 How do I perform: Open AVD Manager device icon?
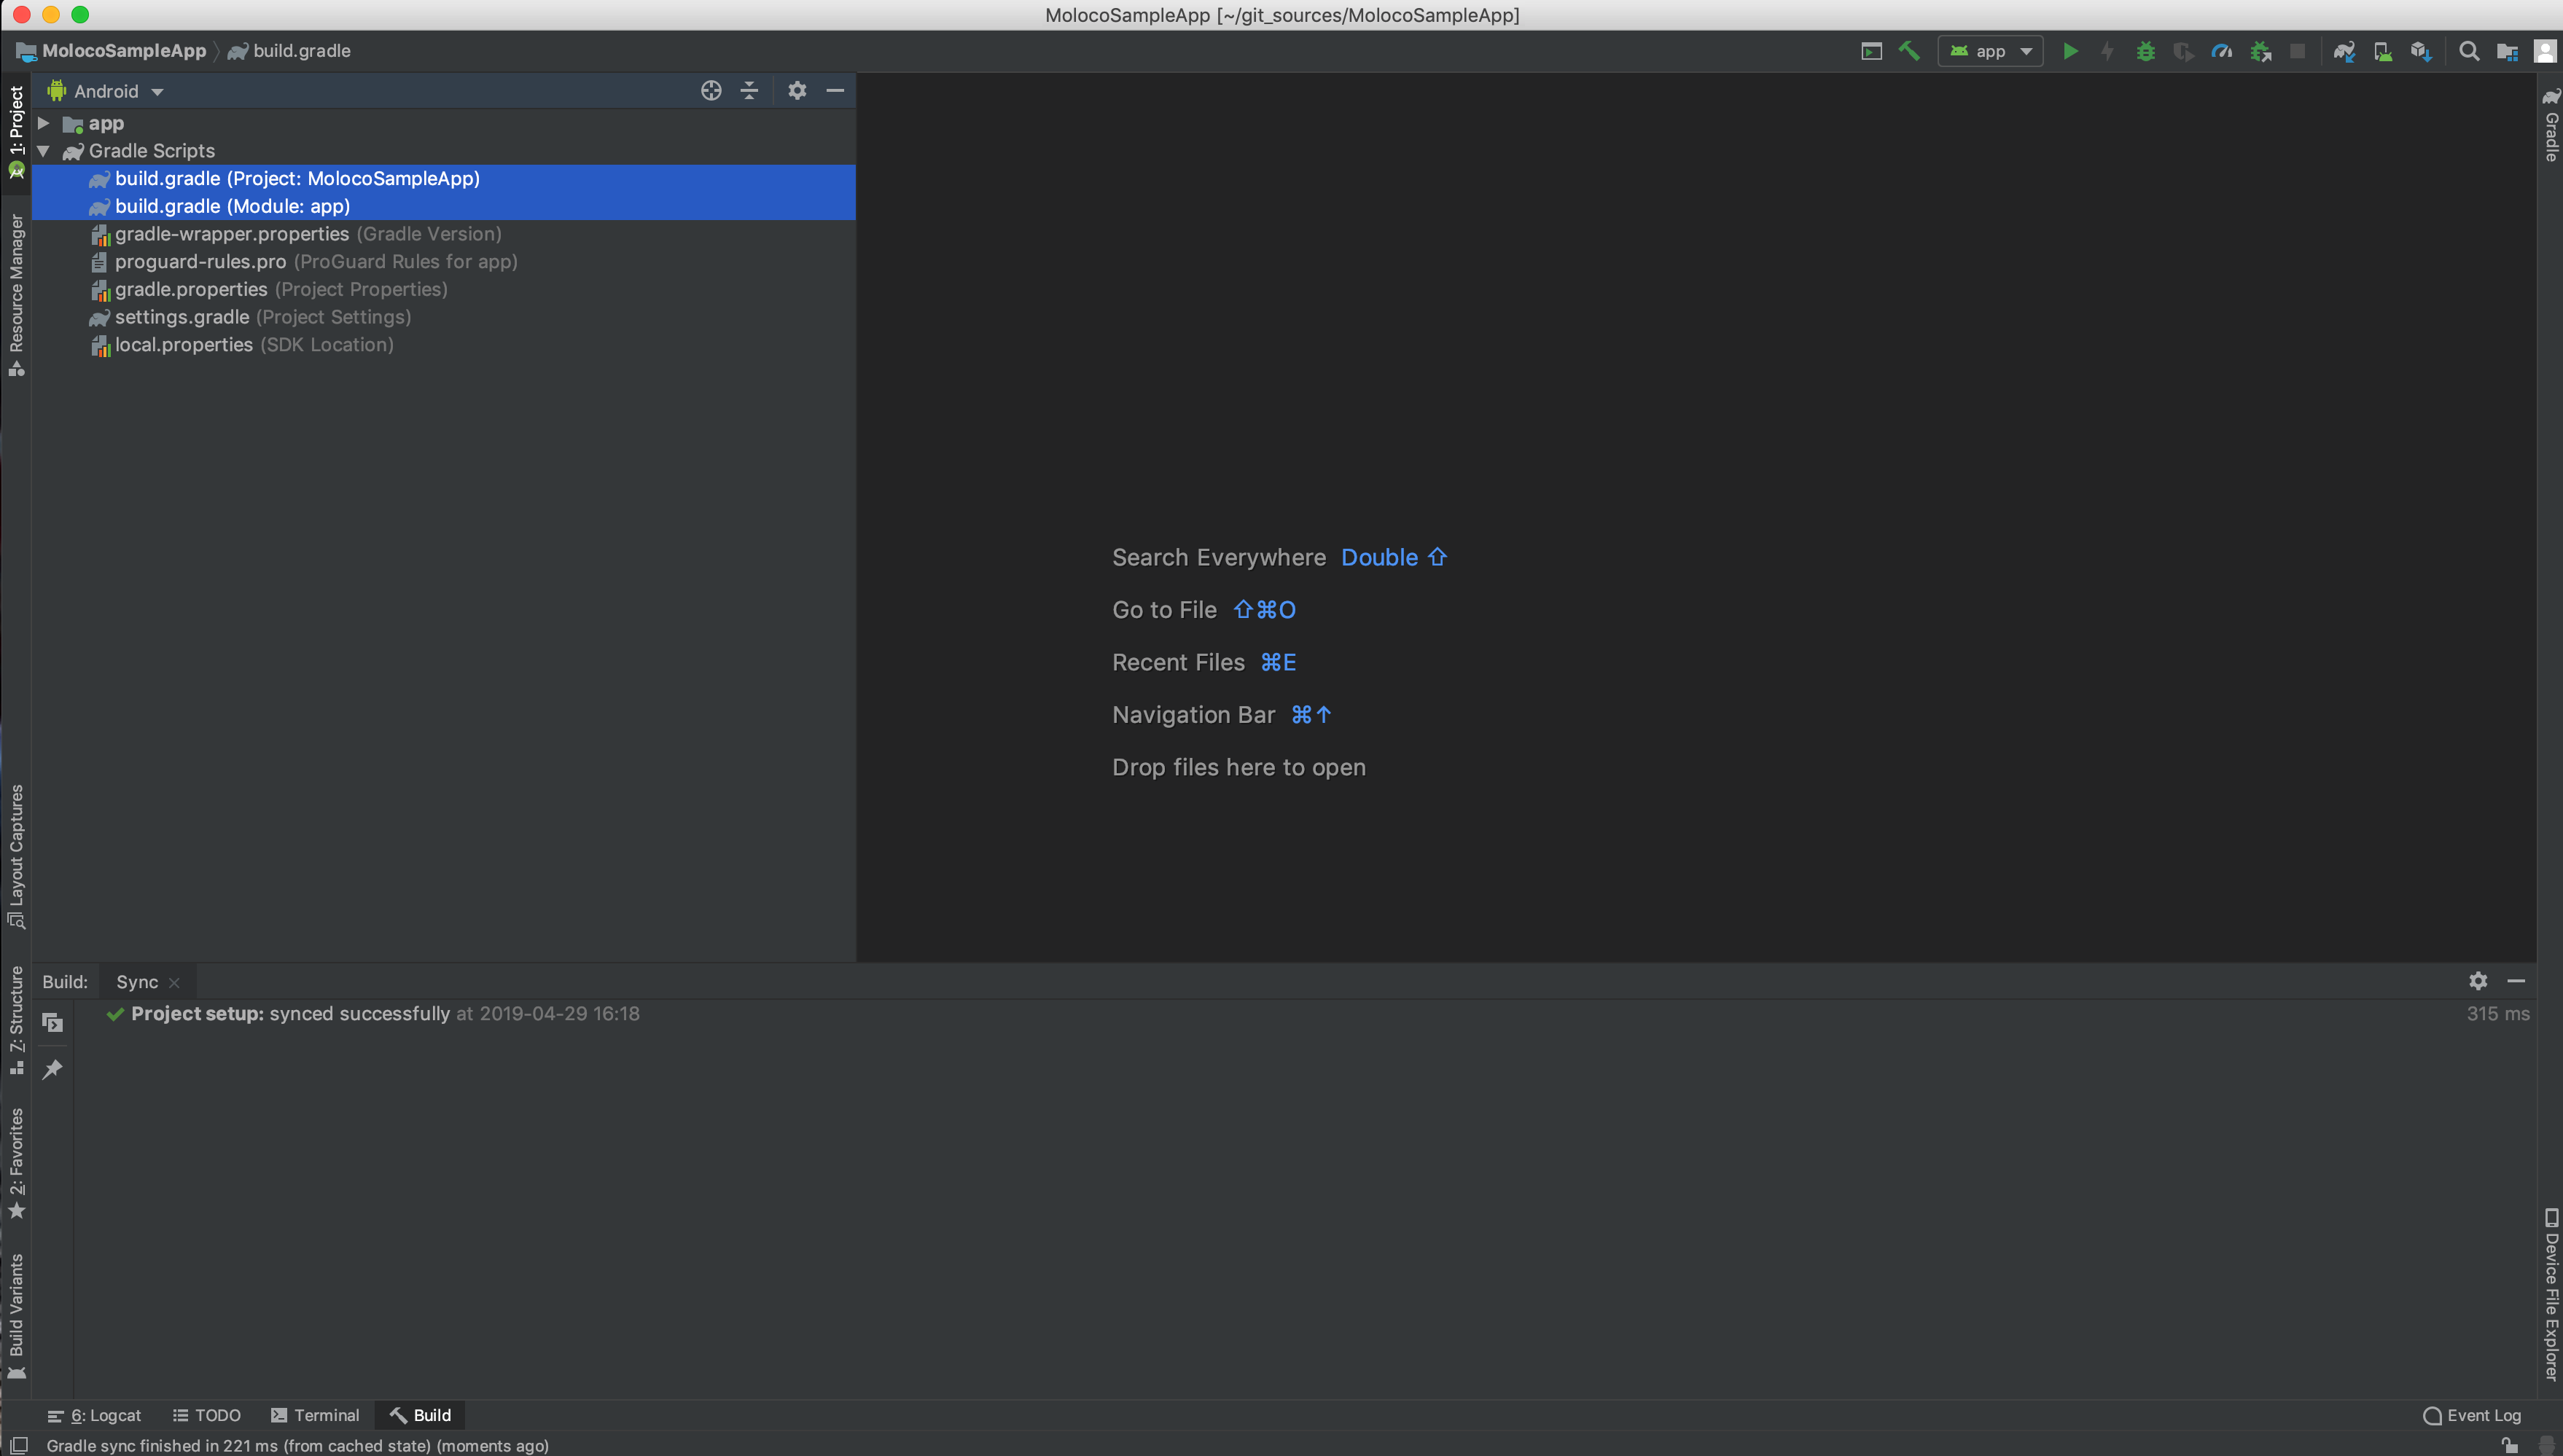click(2383, 51)
